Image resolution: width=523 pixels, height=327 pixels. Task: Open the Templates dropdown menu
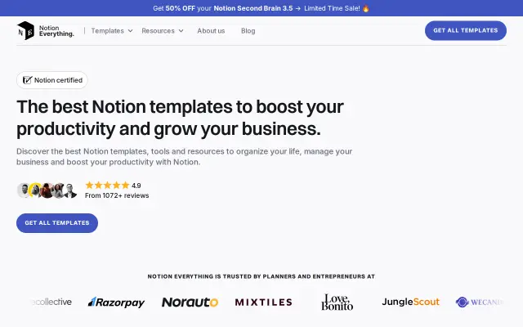(112, 31)
